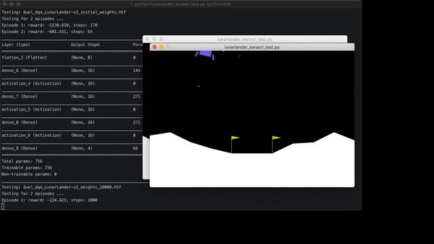Click the line "Testing: duel_dqn_LunarLander-v2_initial_weights.h5f"

(x=64, y=12)
